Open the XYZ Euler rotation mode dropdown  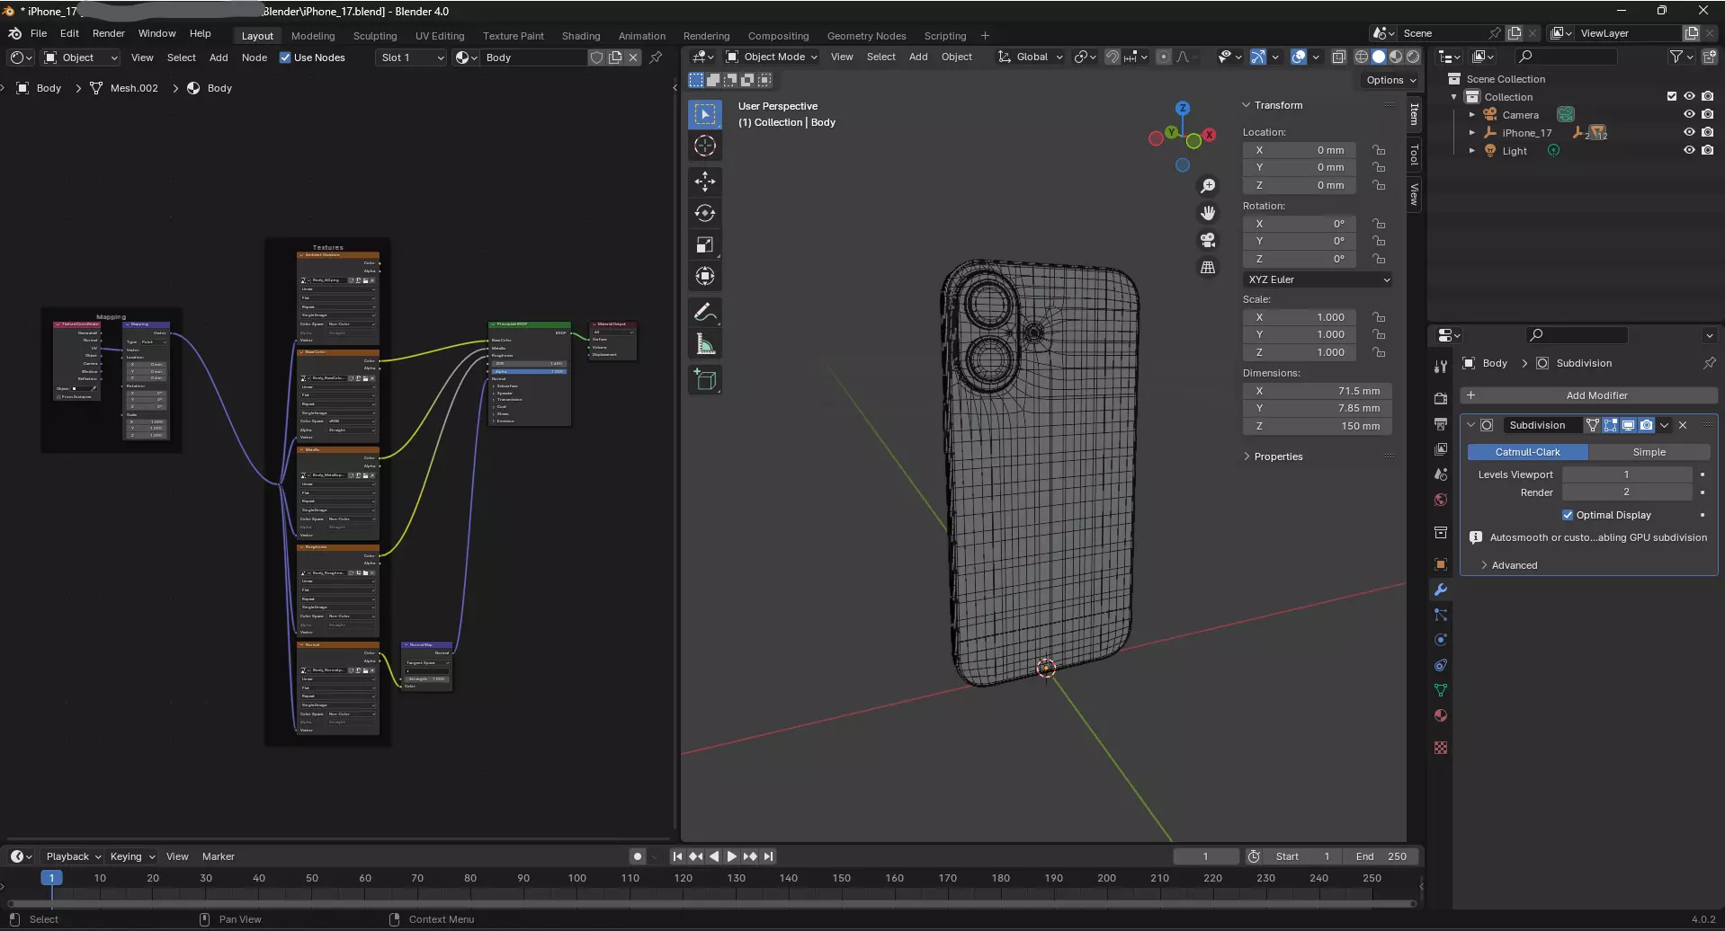(x=1318, y=279)
